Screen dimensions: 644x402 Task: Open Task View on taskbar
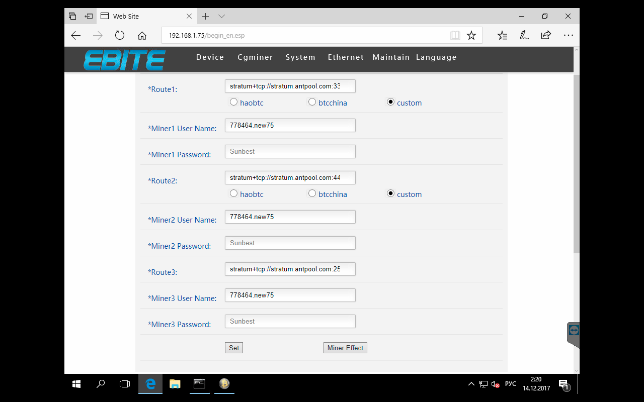click(125, 384)
